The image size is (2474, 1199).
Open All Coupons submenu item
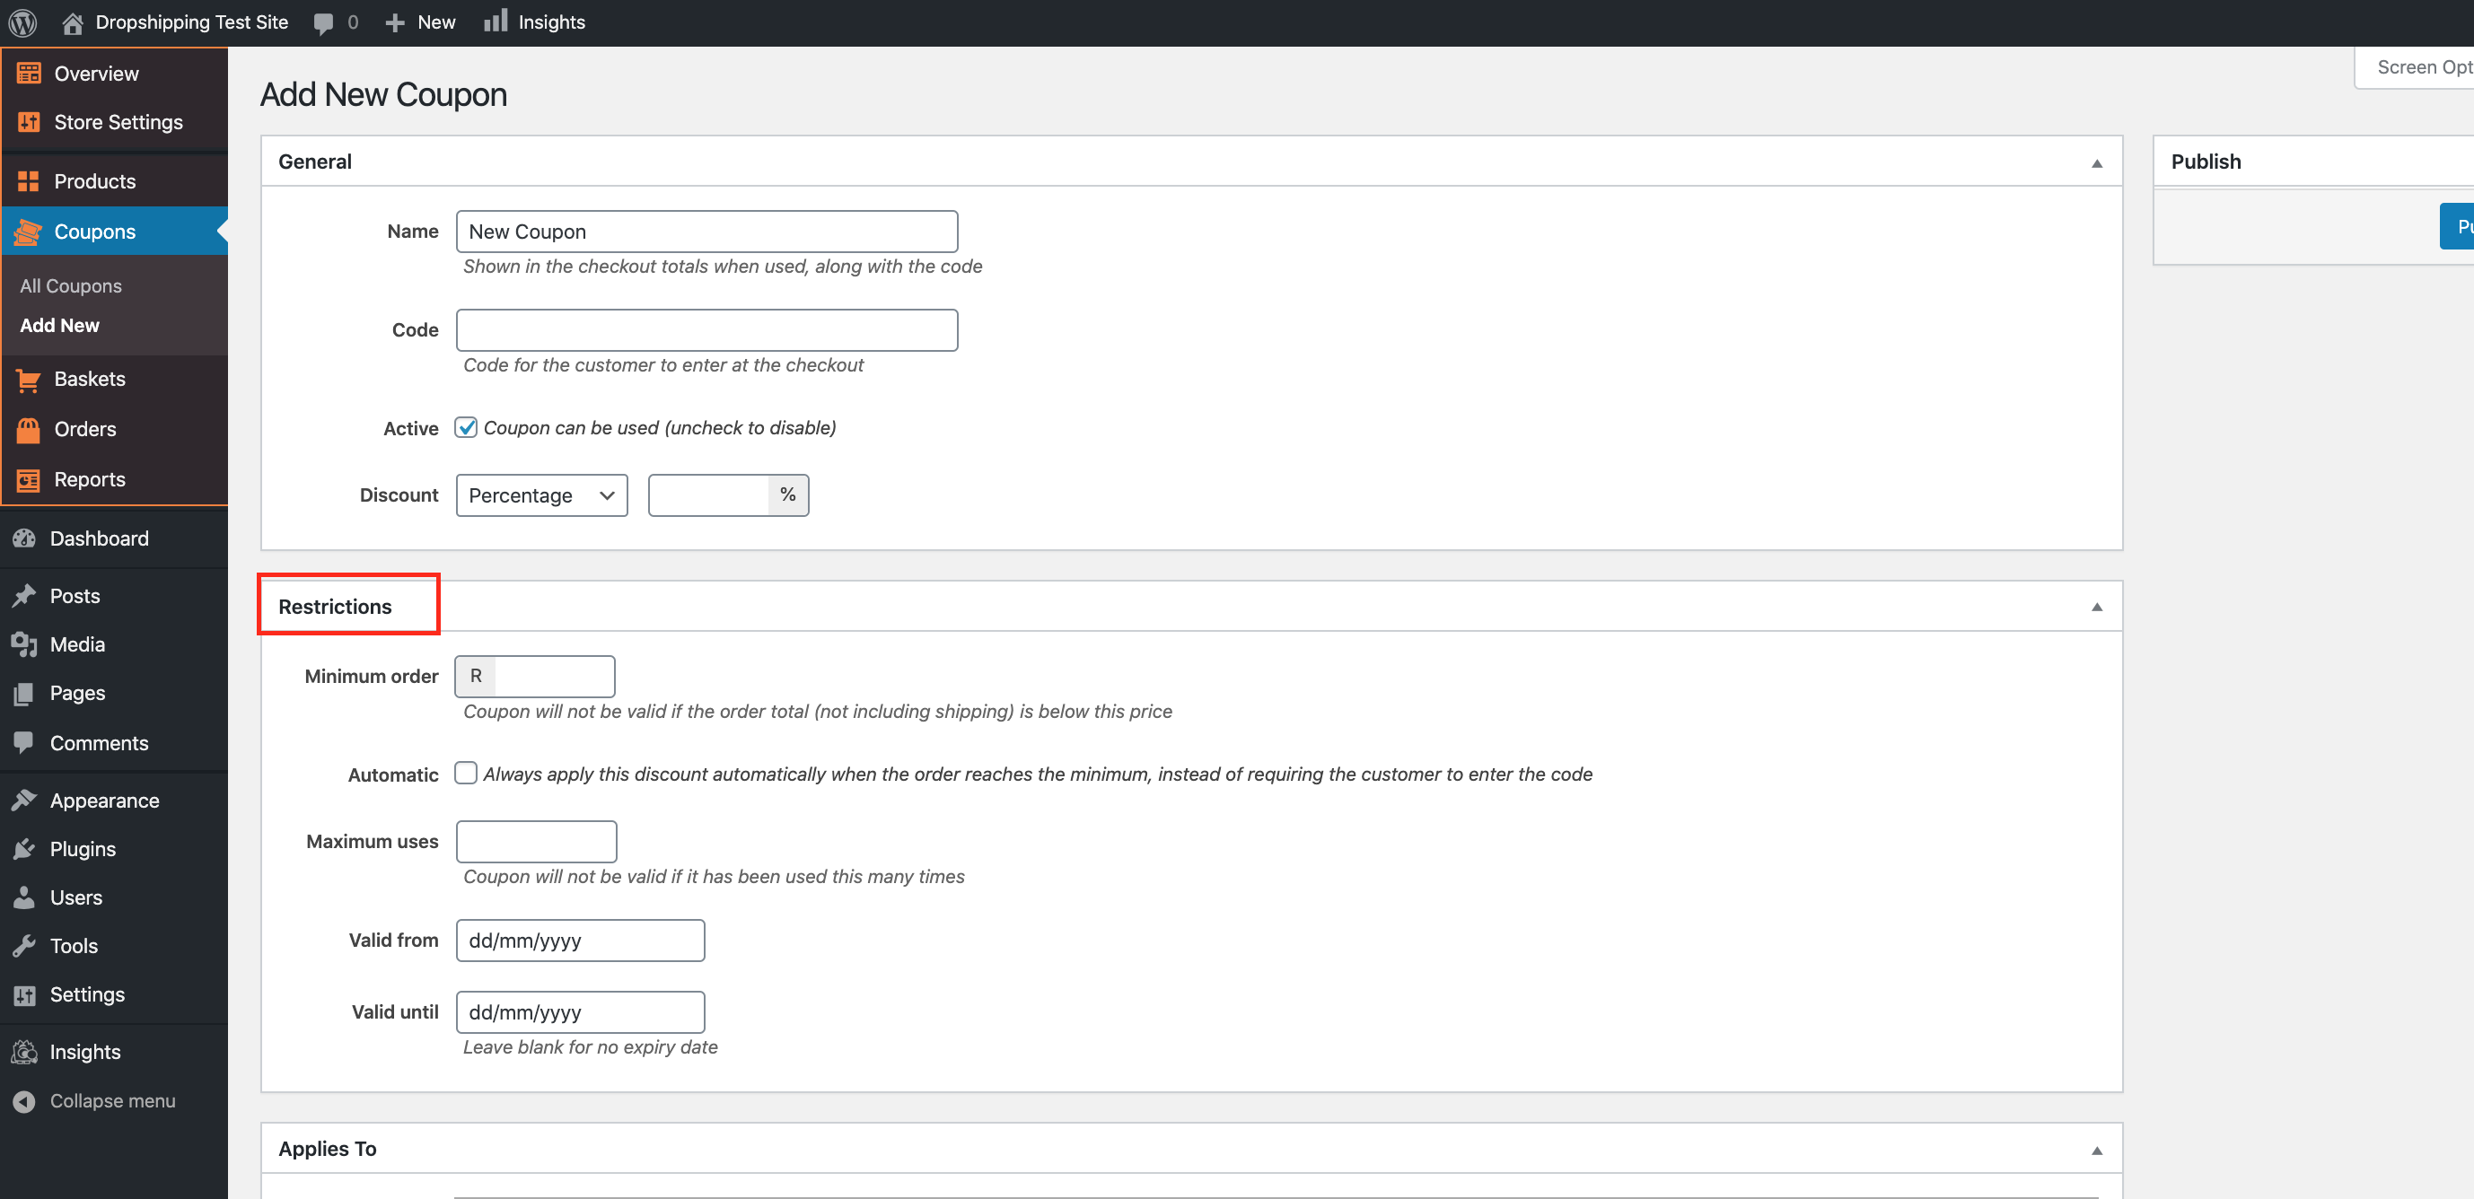71,286
